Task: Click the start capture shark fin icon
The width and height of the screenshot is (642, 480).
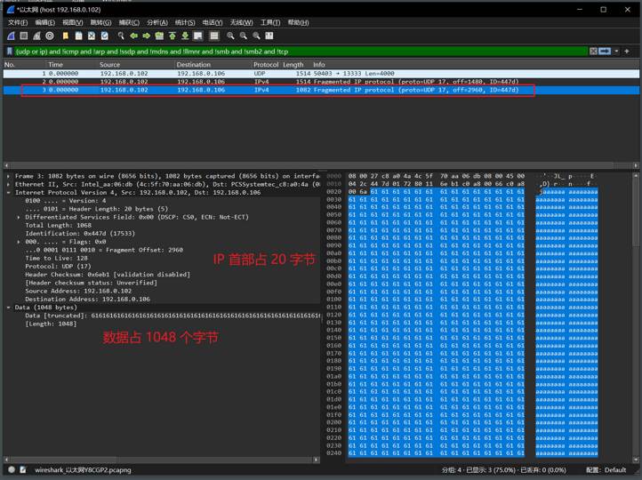Action: click(11, 36)
